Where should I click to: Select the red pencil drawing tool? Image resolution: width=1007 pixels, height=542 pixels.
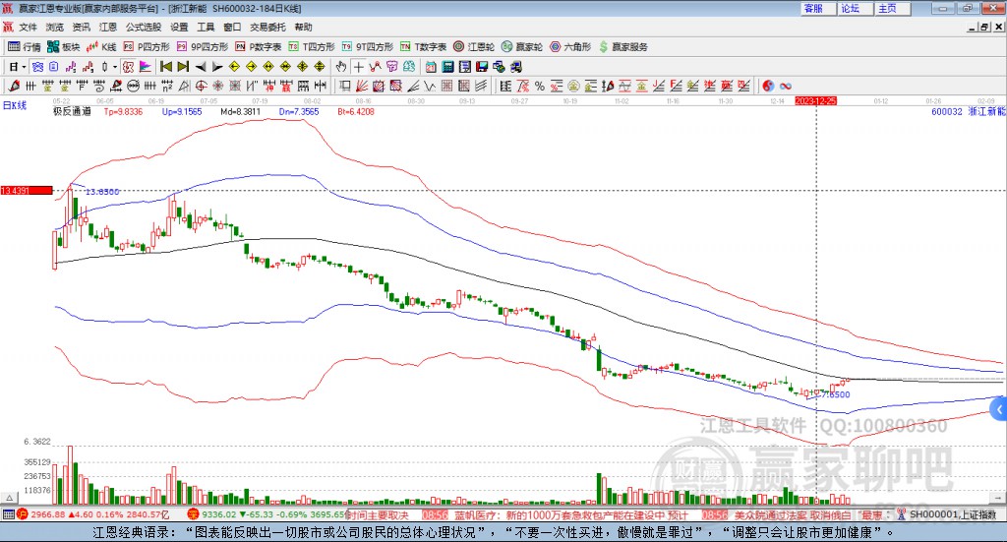click(x=14, y=86)
